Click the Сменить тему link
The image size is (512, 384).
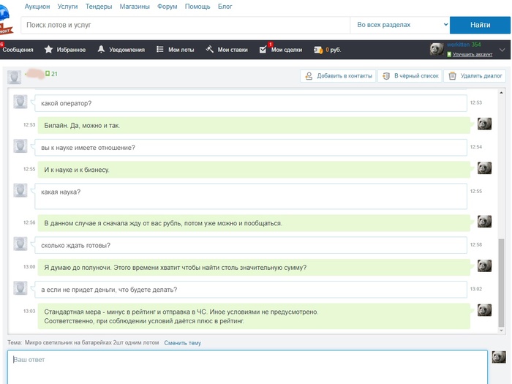coord(182,342)
